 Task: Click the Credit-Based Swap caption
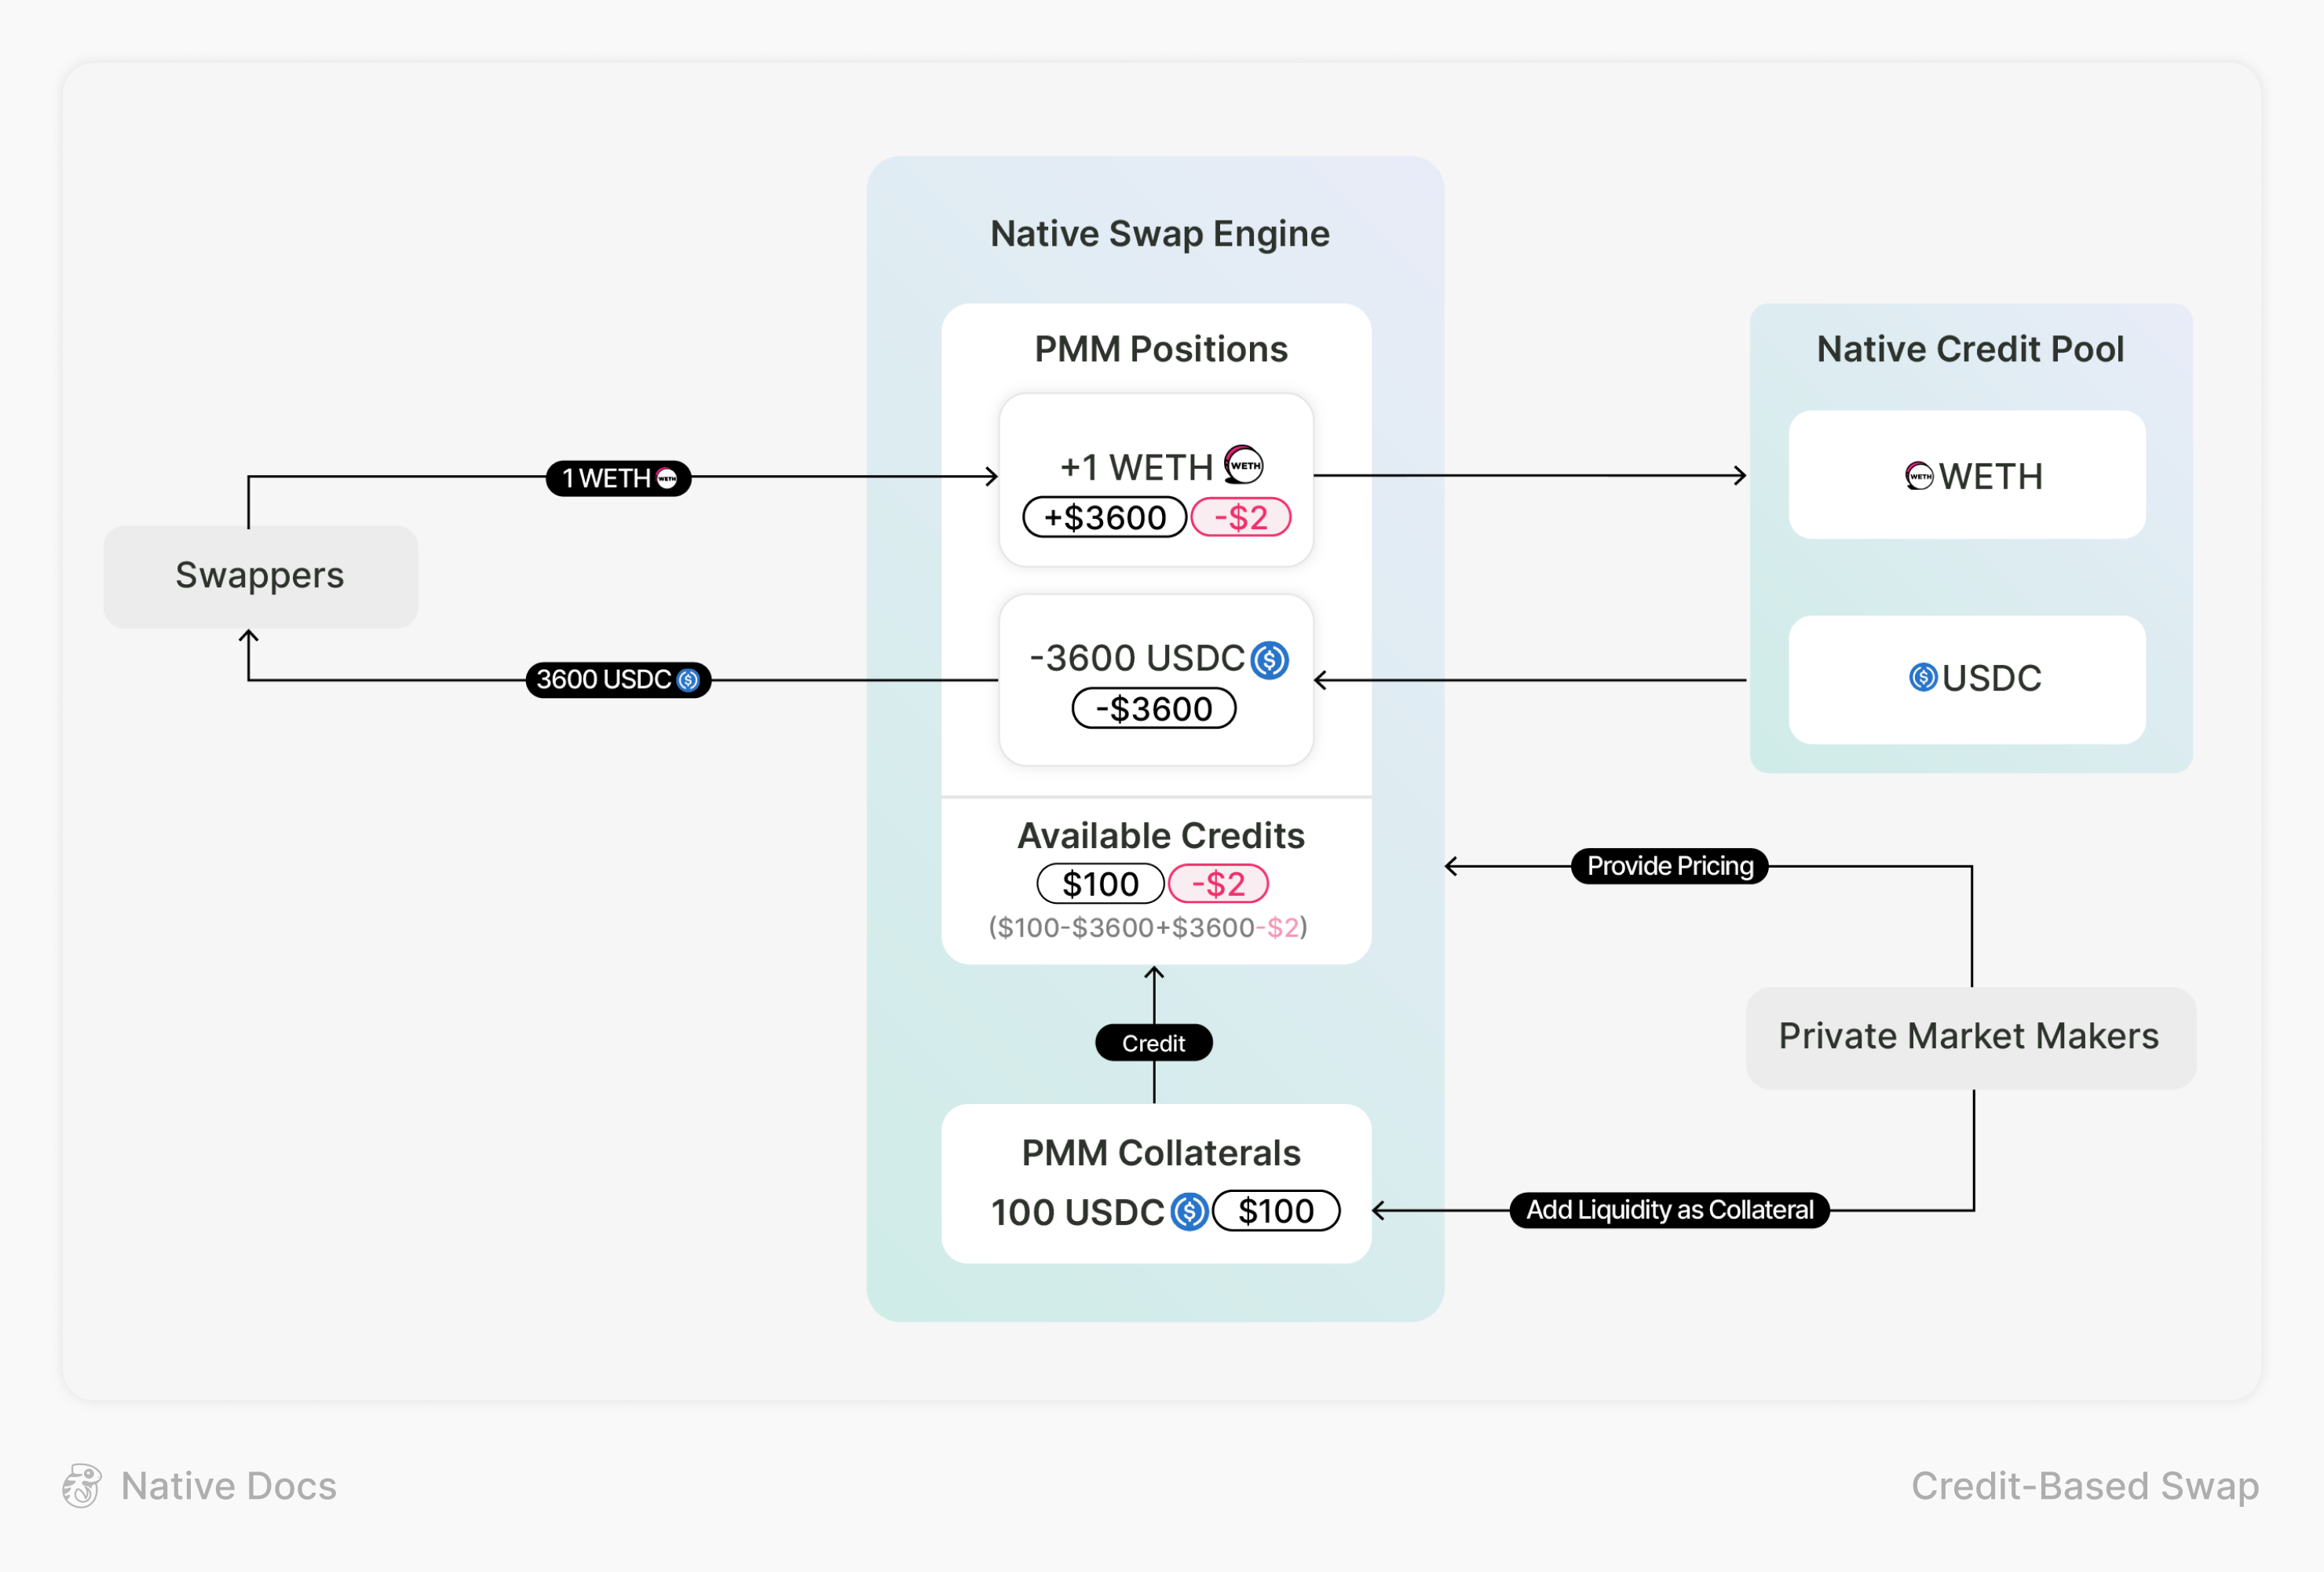[2085, 1486]
